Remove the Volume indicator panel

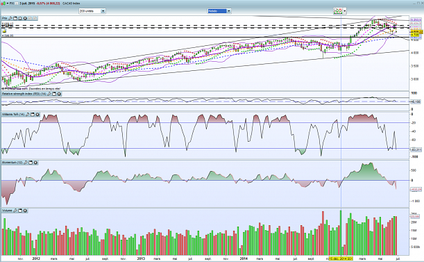(x=25, y=211)
